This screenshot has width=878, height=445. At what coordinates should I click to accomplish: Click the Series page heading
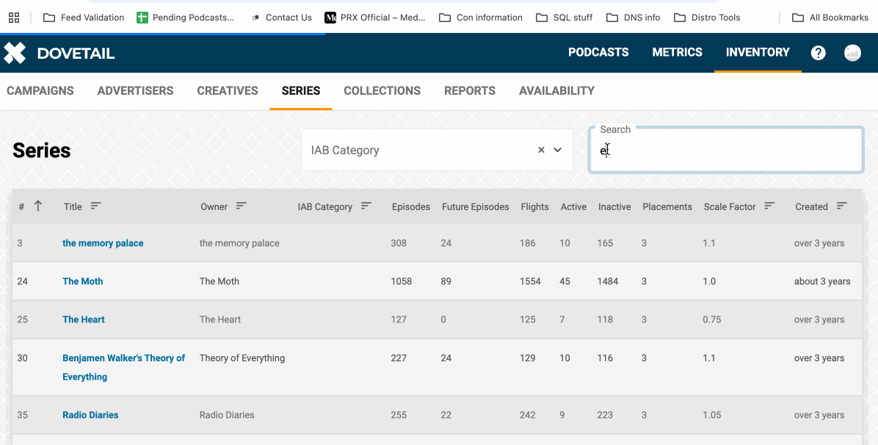41,151
